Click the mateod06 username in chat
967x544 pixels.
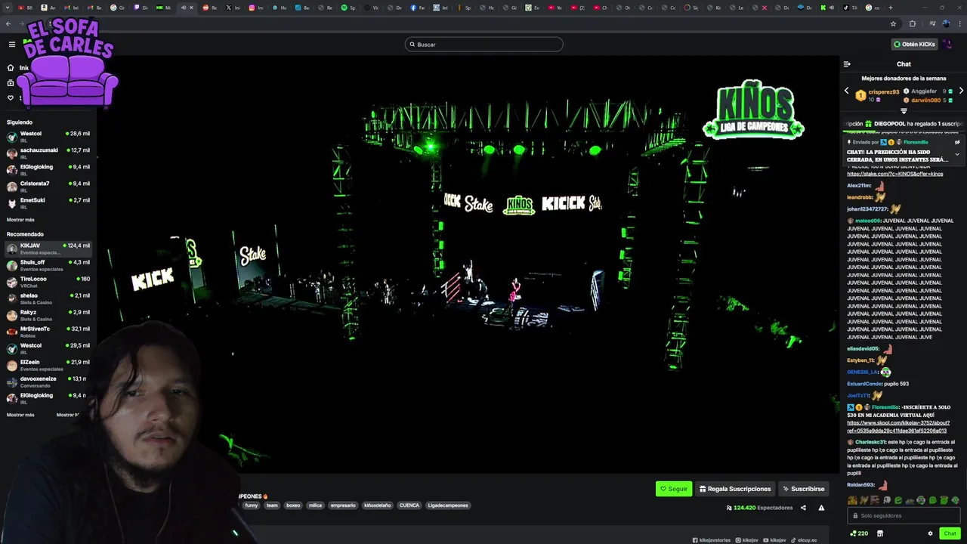pos(868,221)
